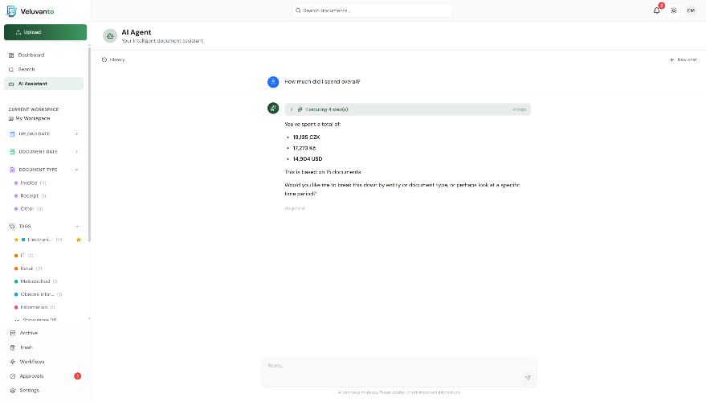
Task: Select the Maloobchod tag
Action: click(x=35, y=281)
